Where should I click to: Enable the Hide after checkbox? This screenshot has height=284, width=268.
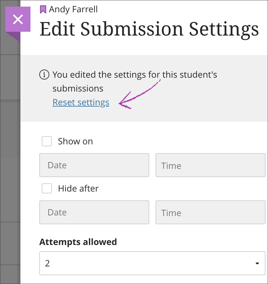(47, 188)
